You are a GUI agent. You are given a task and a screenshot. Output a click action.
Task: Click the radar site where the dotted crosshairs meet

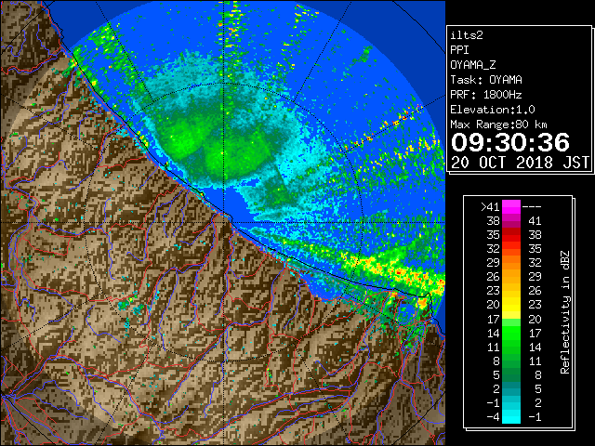pos(224,222)
